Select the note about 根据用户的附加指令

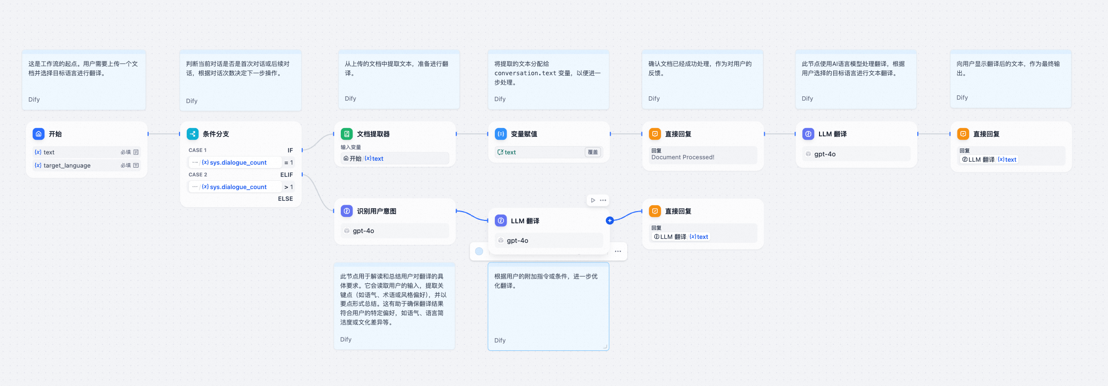coord(548,306)
